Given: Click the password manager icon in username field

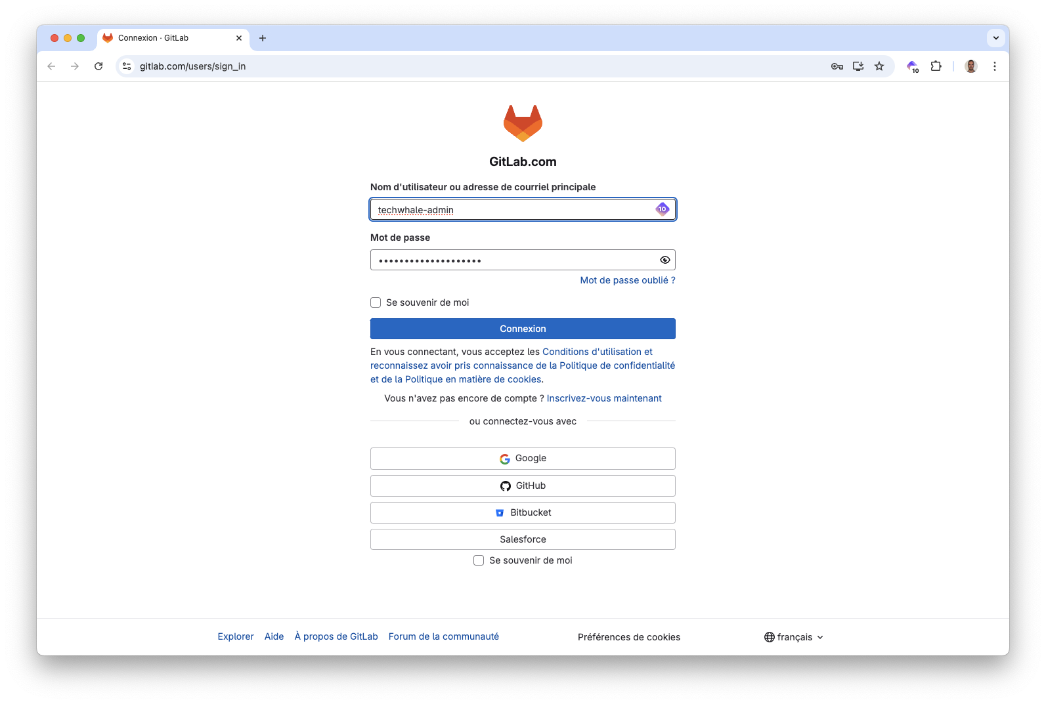Looking at the screenshot, I should coord(662,209).
